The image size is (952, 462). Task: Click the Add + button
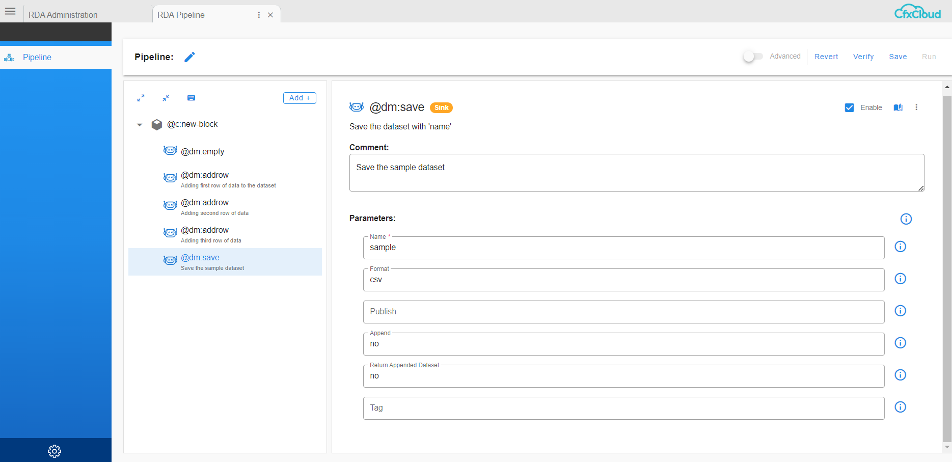click(300, 98)
